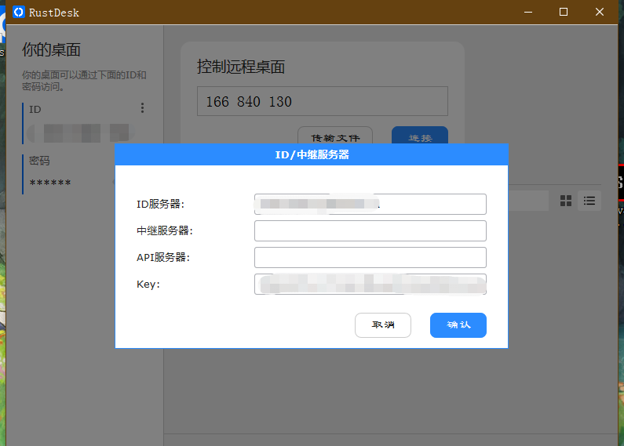The width and height of the screenshot is (624, 446).
Task: Cancel the ID/relay server dialog (取消)
Action: coord(383,325)
